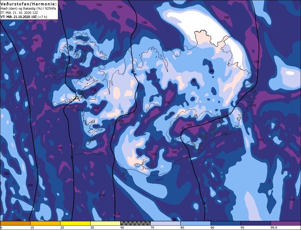The height and width of the screenshot is (230, 301).
Task: Click the orange 10–20 legend swatch
Action: coord(45,223)
